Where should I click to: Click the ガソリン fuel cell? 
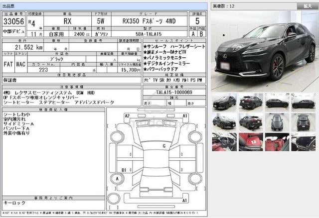[x=101, y=34]
